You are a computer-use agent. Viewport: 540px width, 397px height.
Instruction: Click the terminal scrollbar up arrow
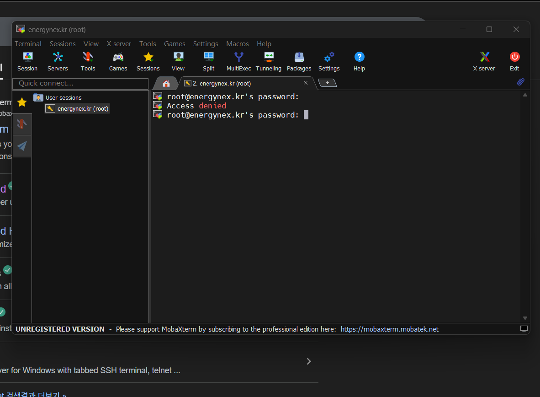[x=525, y=95]
